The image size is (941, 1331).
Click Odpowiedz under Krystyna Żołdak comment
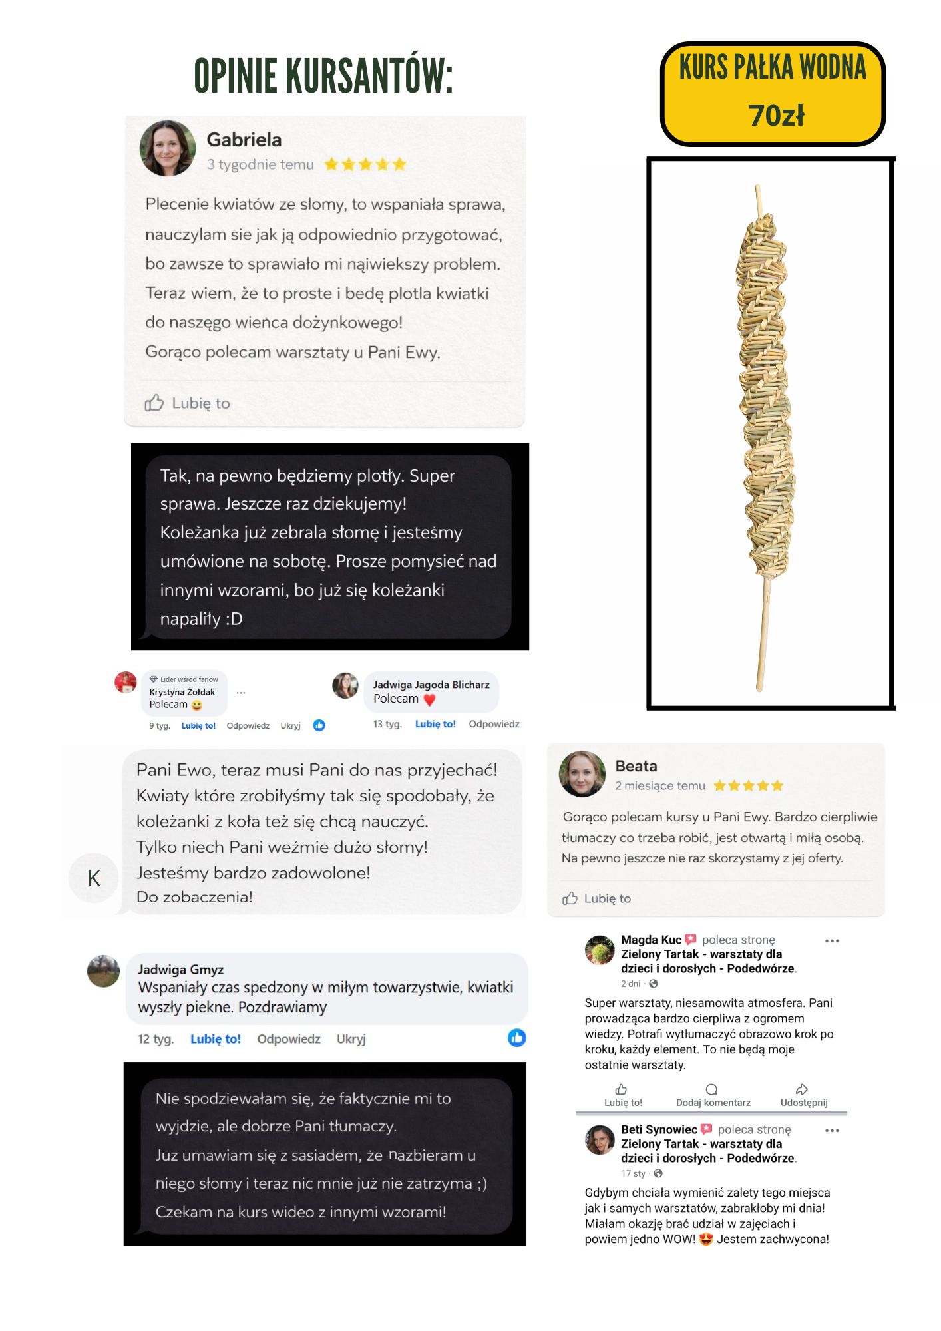tap(248, 726)
